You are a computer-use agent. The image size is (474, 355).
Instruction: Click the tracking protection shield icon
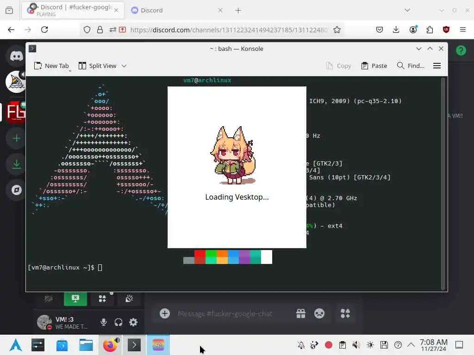87,30
